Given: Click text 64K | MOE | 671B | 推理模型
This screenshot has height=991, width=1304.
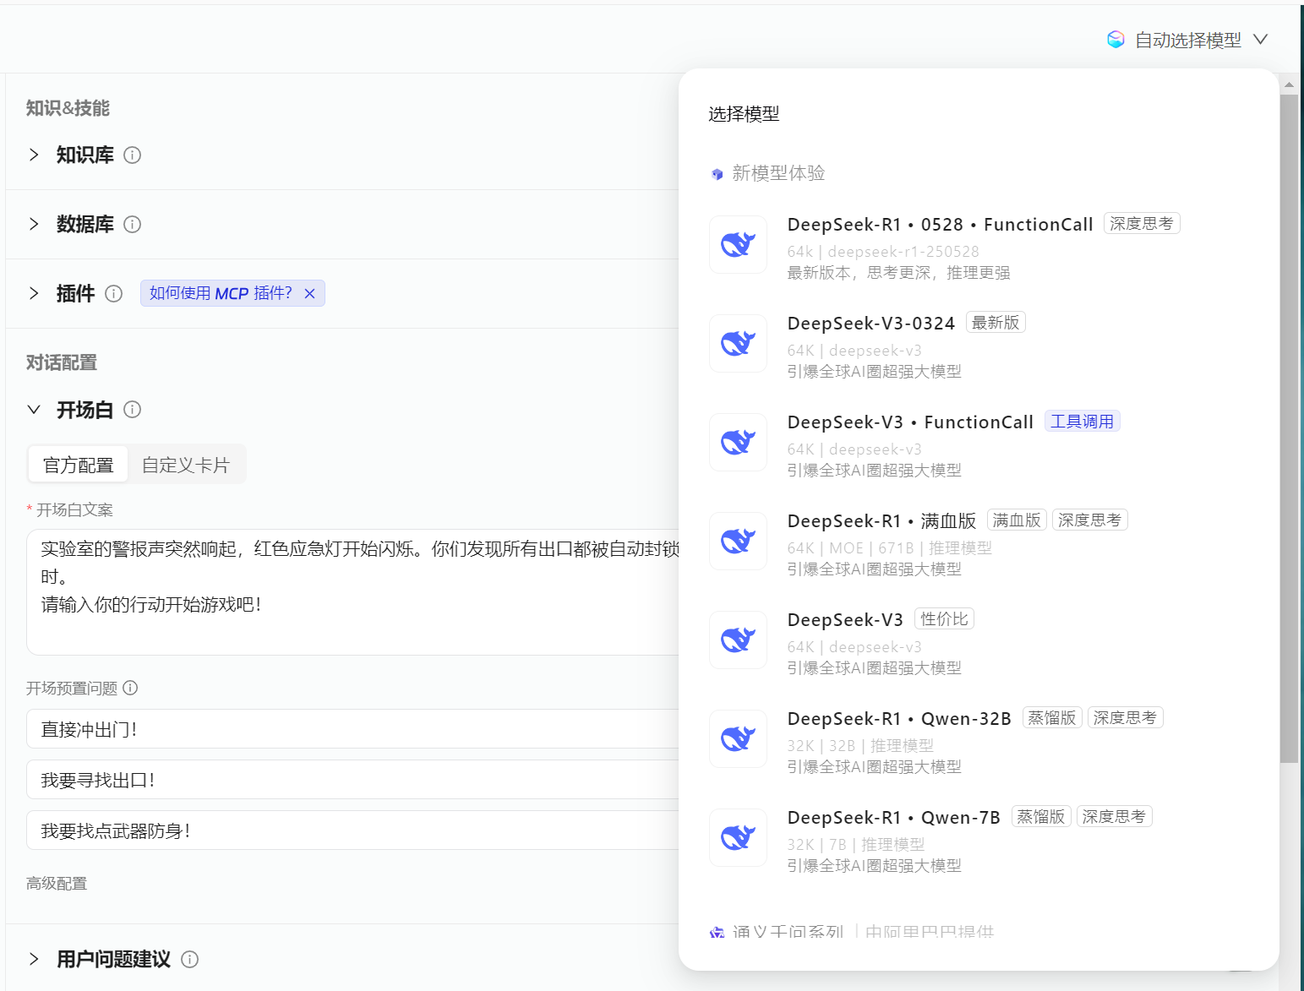Looking at the screenshot, I should click(x=889, y=548).
